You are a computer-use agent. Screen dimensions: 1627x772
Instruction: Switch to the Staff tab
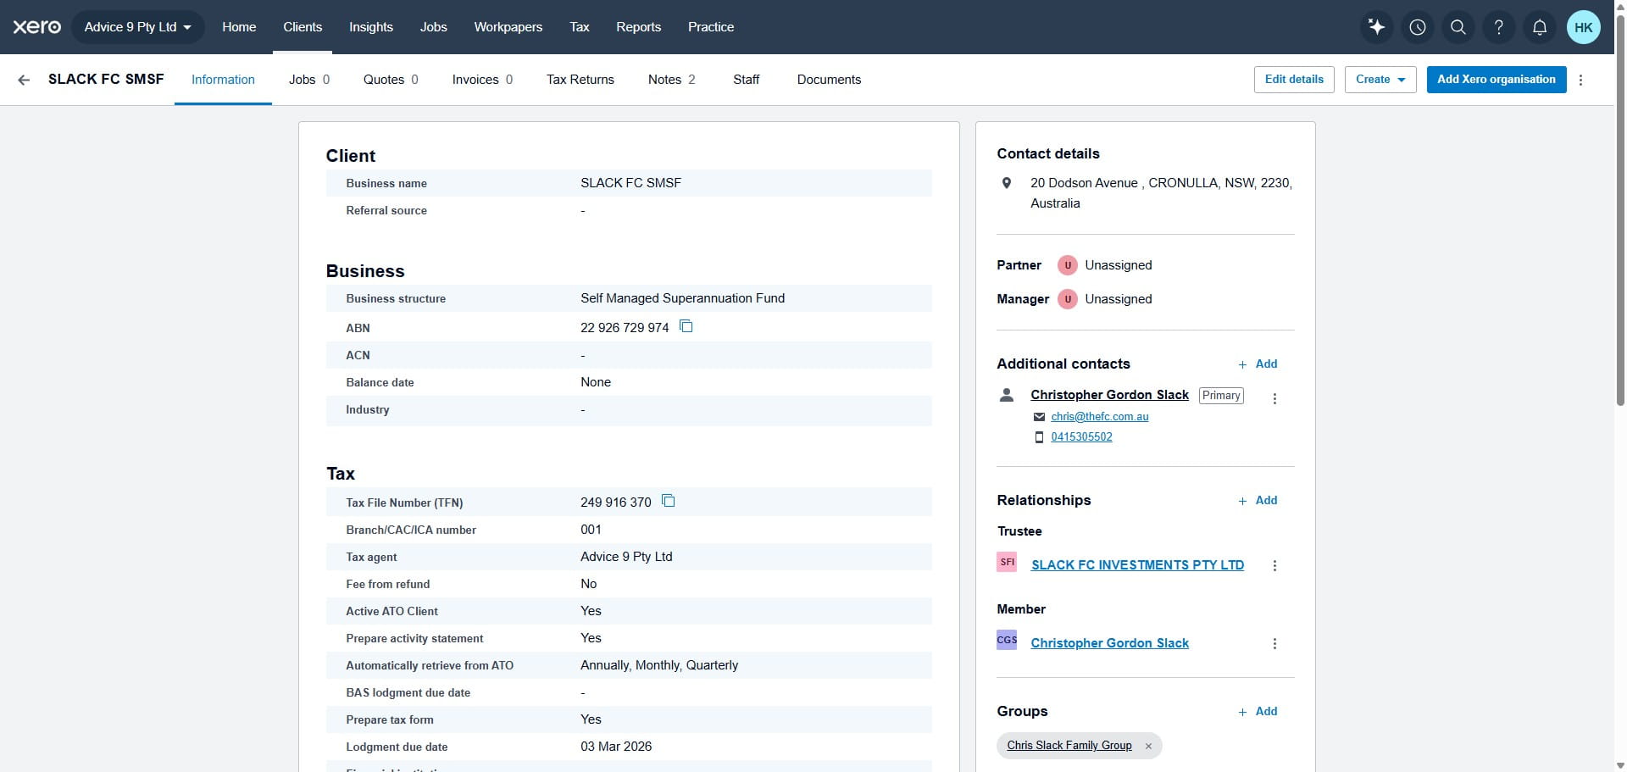(747, 80)
